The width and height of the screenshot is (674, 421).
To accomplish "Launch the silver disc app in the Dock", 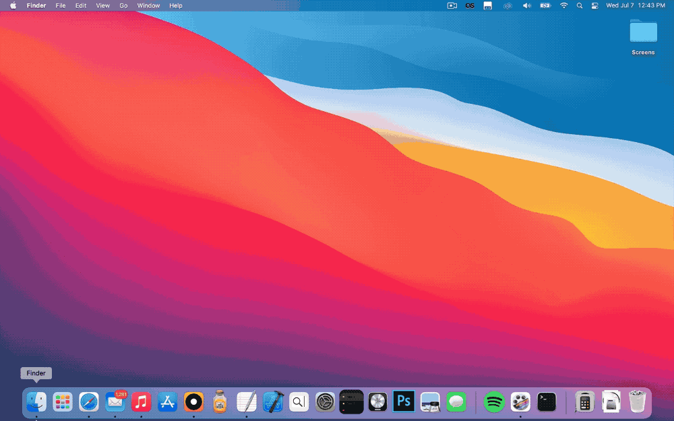I will pyautogui.click(x=378, y=402).
